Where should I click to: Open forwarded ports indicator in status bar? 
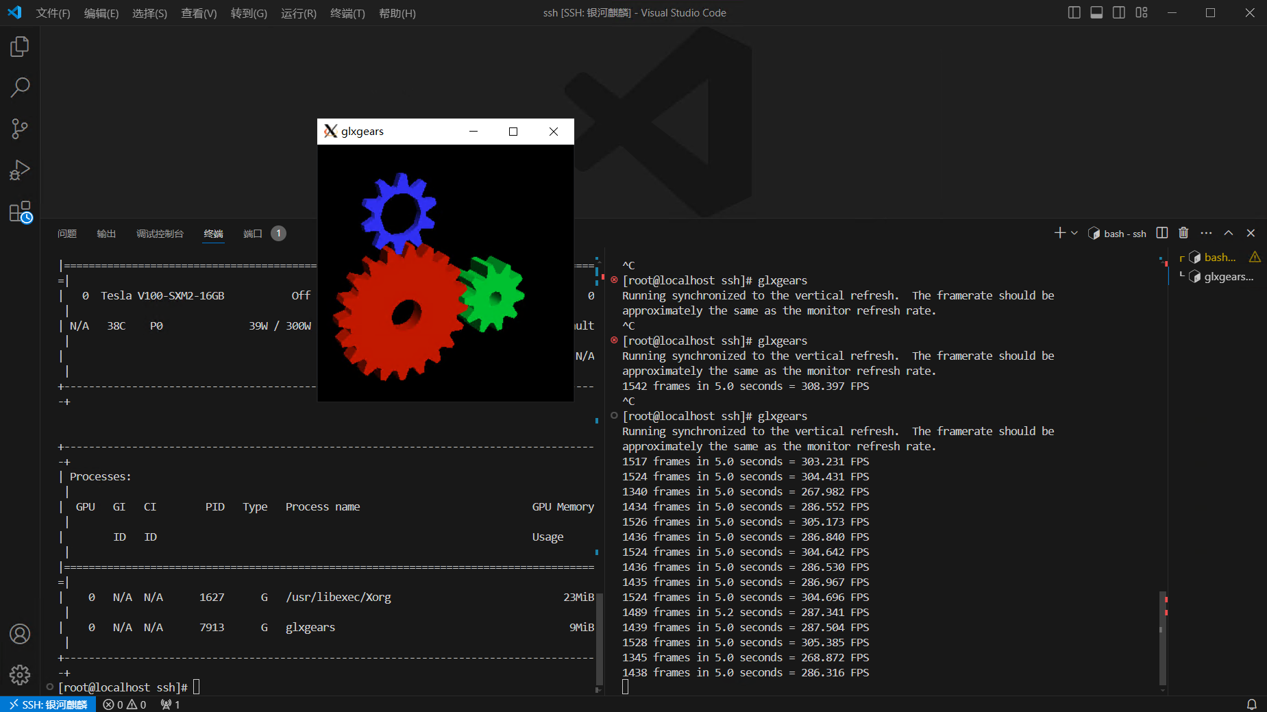(x=170, y=704)
